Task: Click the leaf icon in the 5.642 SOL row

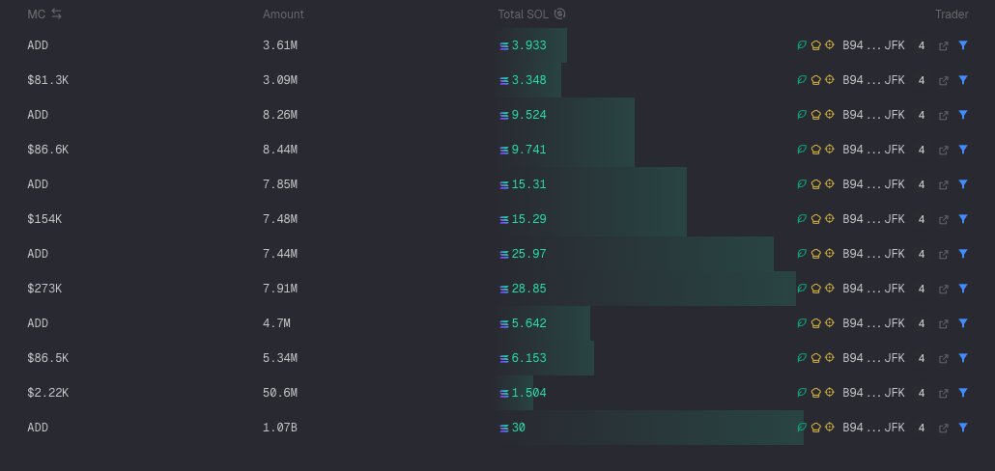Action: pos(802,323)
